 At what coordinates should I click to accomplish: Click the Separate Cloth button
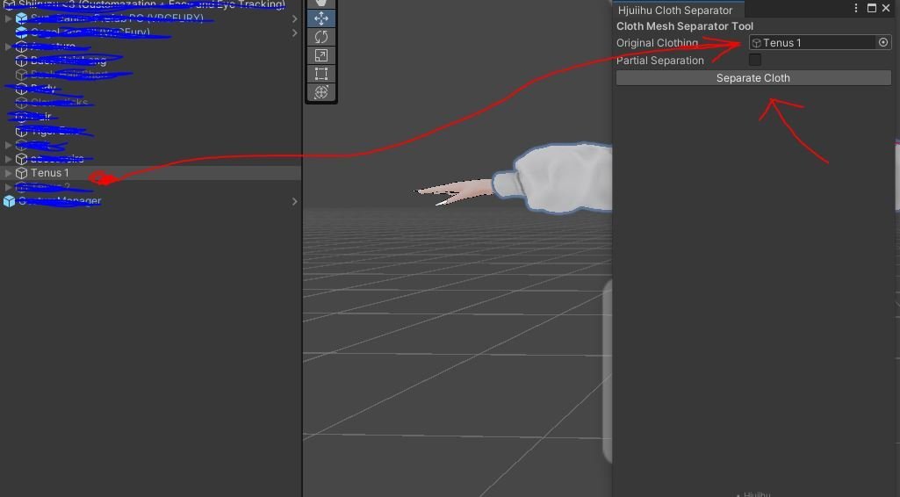(753, 78)
